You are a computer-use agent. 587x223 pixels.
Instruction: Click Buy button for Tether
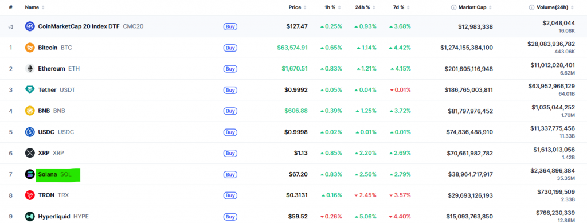pos(230,90)
